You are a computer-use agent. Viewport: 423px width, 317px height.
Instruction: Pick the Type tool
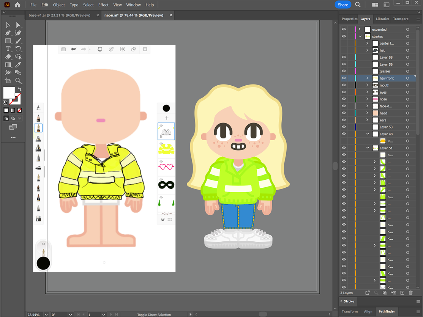[x=8, y=49]
